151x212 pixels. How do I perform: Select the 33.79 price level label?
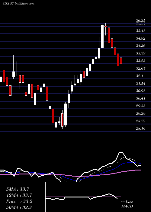click(141, 53)
